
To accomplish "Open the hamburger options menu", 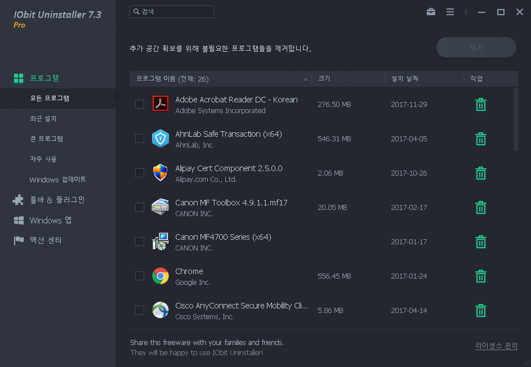I will (450, 12).
